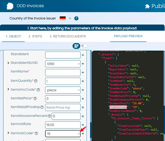
Task: Open ItemVatCode help icon
Action: point(36,133)
